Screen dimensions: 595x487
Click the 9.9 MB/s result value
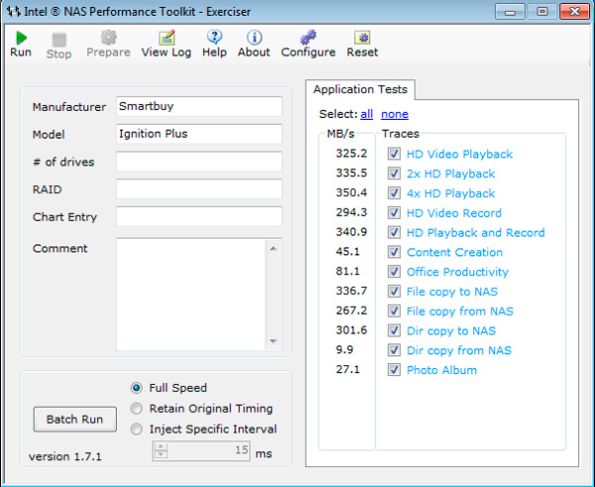click(x=344, y=349)
